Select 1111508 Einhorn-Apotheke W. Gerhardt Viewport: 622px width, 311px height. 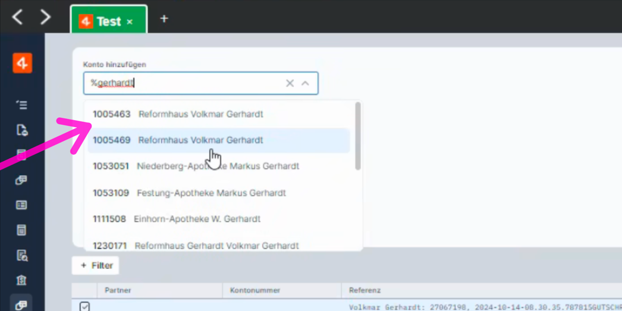coord(219,219)
